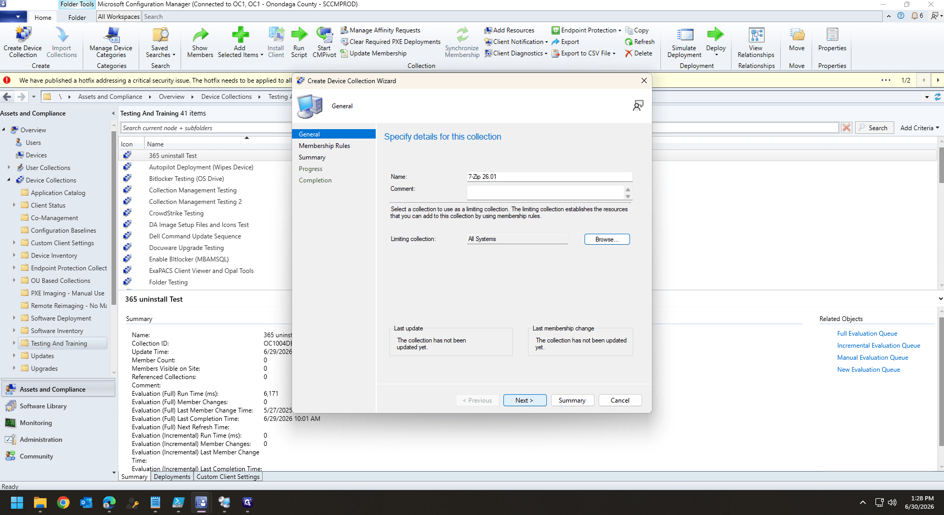Click Next button in wizard
Screen dimensions: 944x515
click(x=525, y=400)
